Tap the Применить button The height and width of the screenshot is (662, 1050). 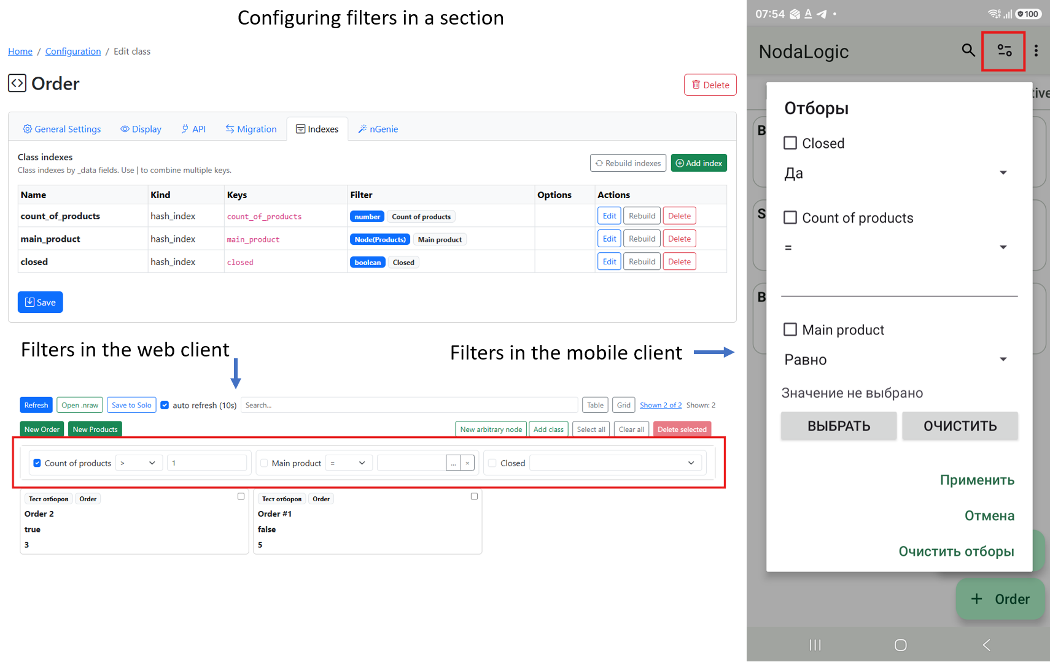click(x=977, y=480)
